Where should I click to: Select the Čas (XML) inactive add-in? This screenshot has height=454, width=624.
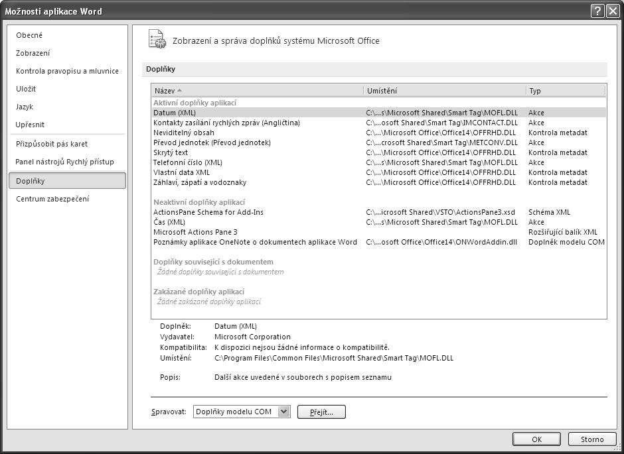[x=379, y=221]
